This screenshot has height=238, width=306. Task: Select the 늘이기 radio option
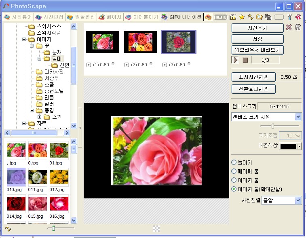click(x=234, y=162)
